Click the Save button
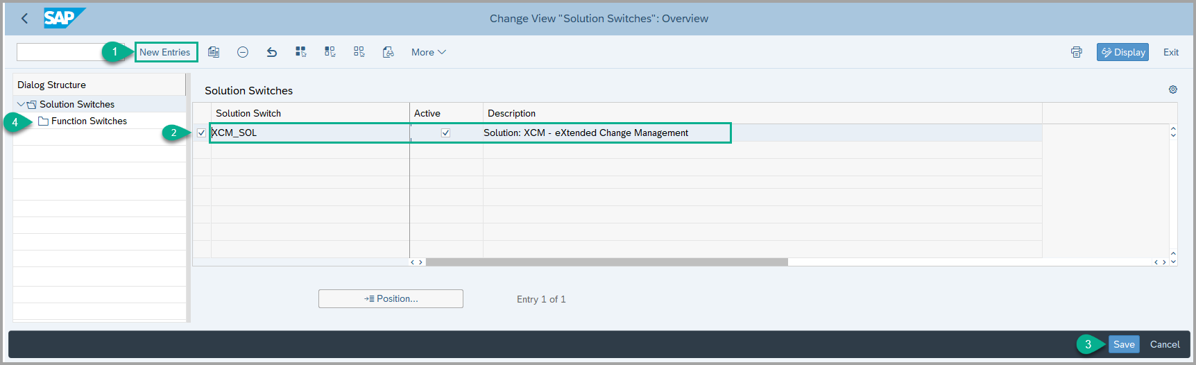This screenshot has width=1196, height=365. pyautogui.click(x=1123, y=344)
